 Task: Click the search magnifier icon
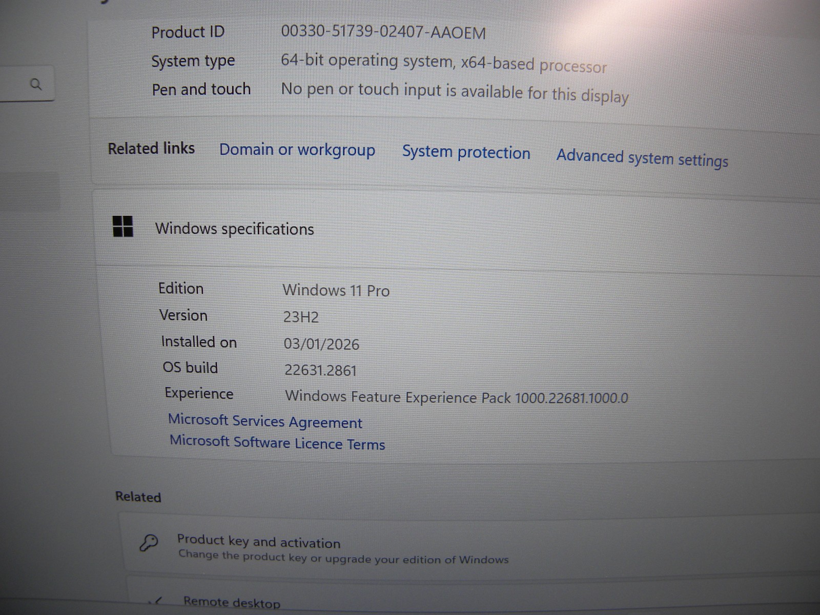[35, 84]
